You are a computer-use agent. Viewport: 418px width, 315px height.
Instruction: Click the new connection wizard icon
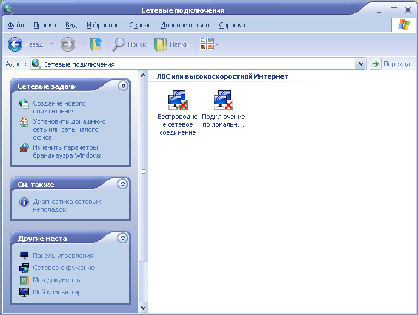pos(24,104)
